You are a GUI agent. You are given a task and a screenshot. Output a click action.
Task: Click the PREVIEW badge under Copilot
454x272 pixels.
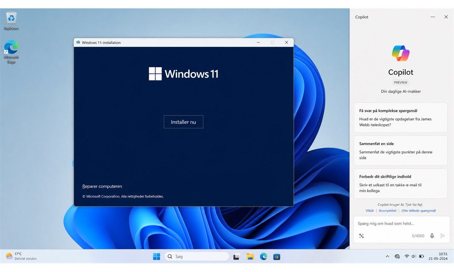[401, 82]
